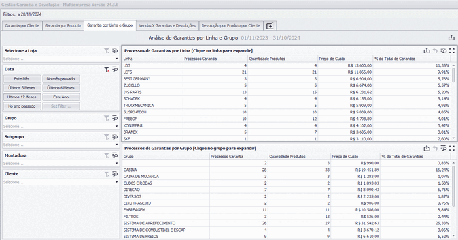Toggle the Este Mês date filter
This screenshot has width=458, height=240.
click(x=22, y=79)
